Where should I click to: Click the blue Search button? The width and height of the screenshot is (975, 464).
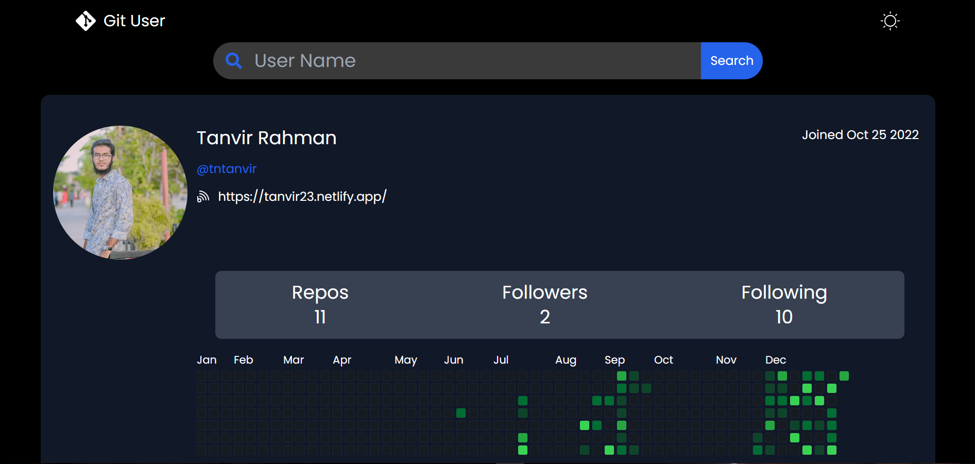[x=732, y=61]
